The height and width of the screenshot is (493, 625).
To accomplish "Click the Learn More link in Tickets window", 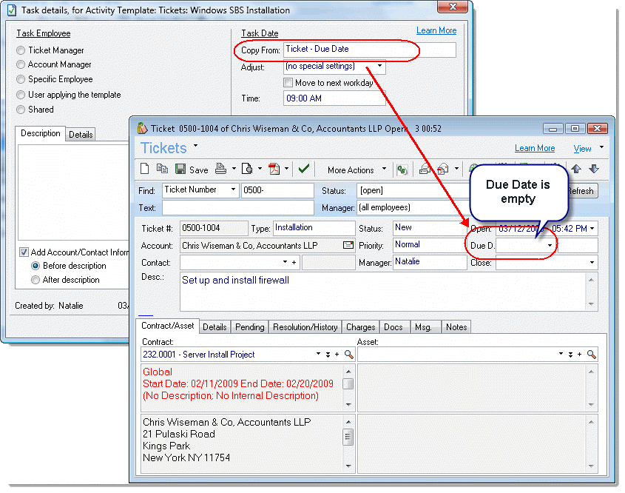I will [x=534, y=148].
